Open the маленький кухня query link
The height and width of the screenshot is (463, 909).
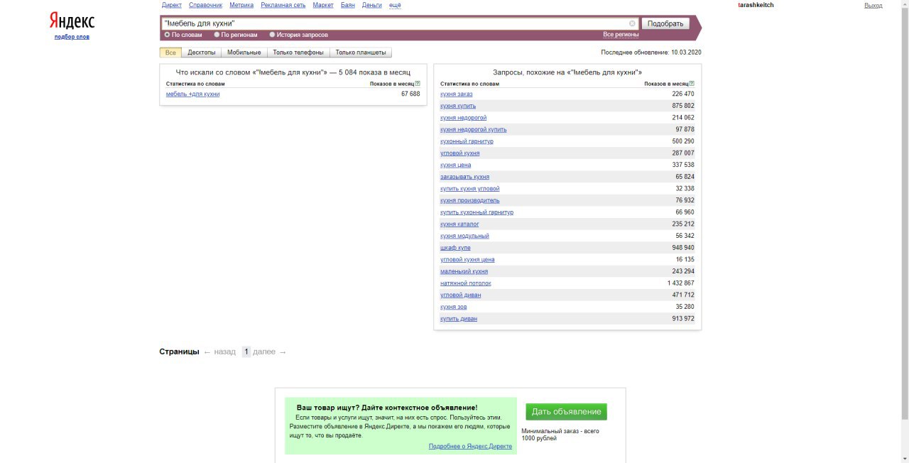pyautogui.click(x=464, y=271)
